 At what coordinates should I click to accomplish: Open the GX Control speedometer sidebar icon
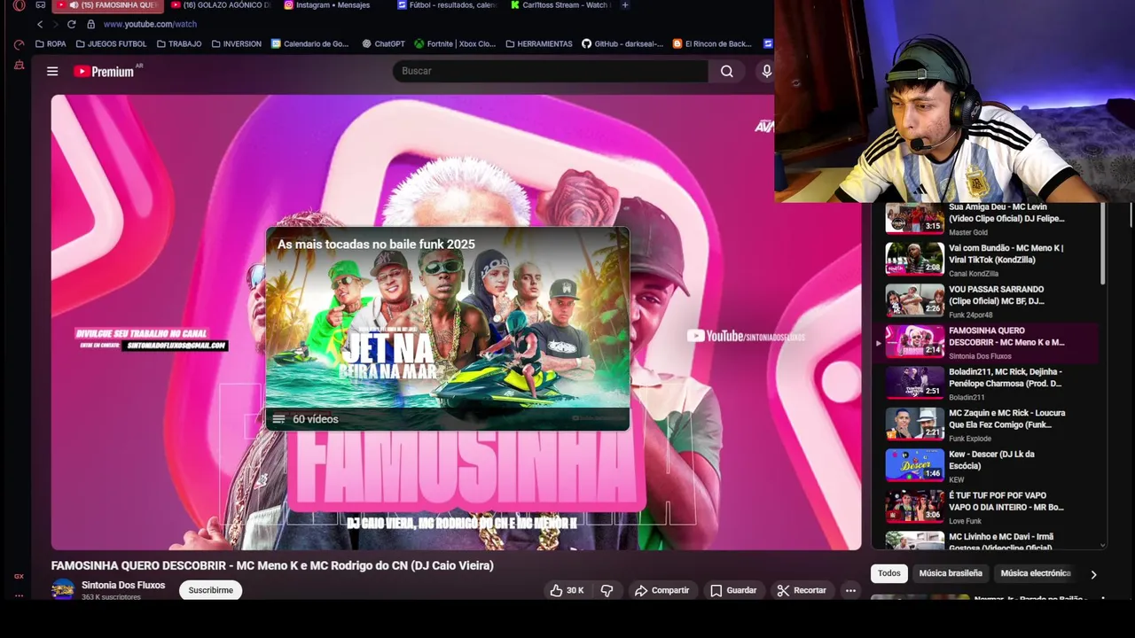pos(19,43)
